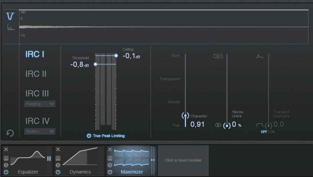The height and width of the screenshot is (177, 313).
Task: Click the linked stereo circles icon
Action: [218, 125]
